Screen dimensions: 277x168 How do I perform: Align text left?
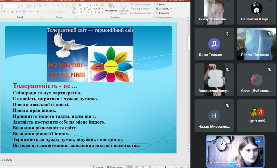click(x=46, y=12)
